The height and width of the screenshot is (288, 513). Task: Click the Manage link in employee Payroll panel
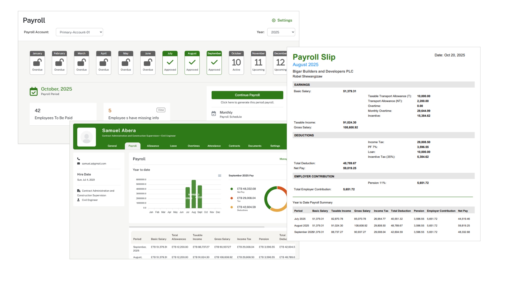coord(283,159)
